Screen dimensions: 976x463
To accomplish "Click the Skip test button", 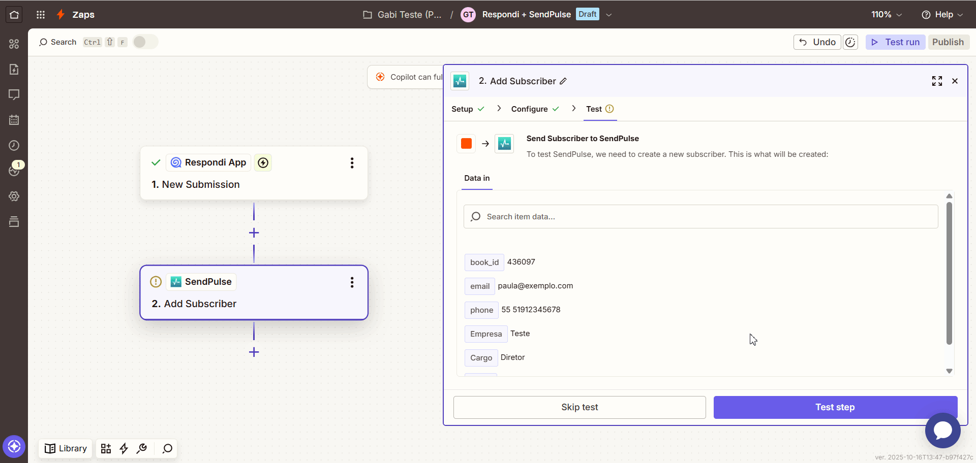I will [579, 407].
